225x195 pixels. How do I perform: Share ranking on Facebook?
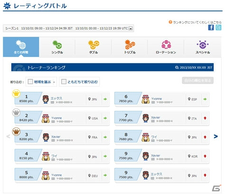click(x=211, y=28)
